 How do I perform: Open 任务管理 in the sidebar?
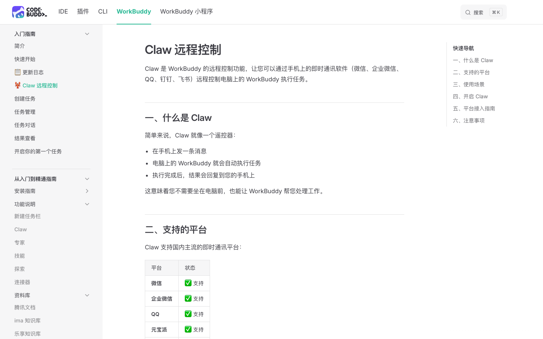click(x=25, y=112)
